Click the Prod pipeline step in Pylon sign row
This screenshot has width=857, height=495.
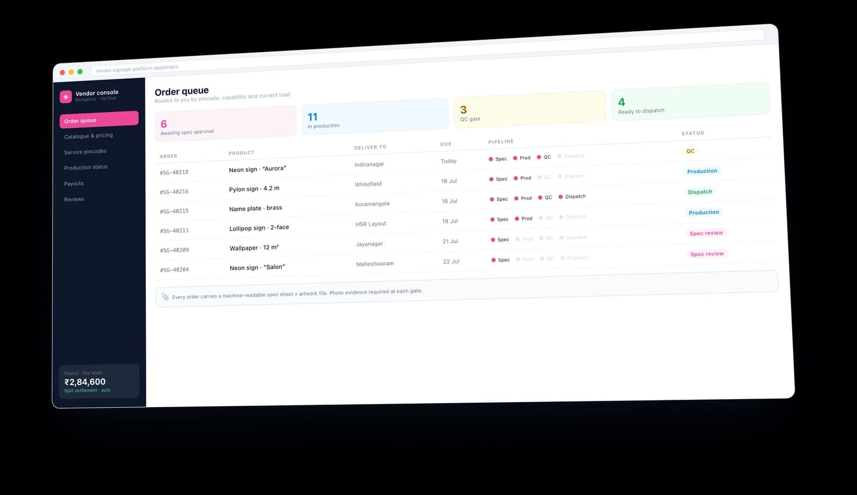[522, 178]
